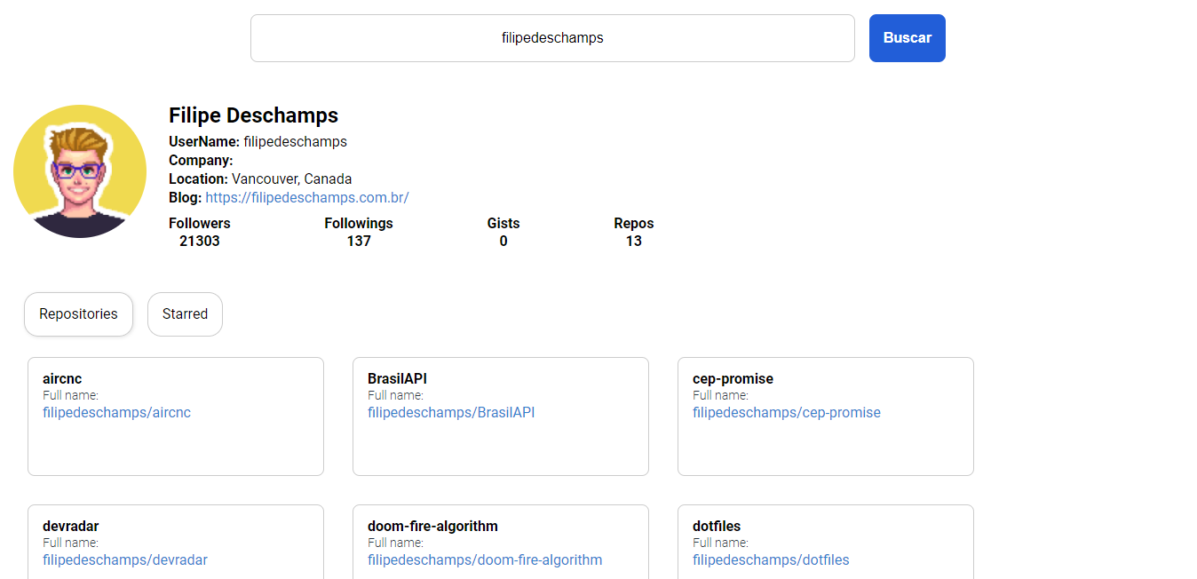Open the filipedeschamps/cep-promise repository link
1197x579 pixels.
click(x=786, y=412)
